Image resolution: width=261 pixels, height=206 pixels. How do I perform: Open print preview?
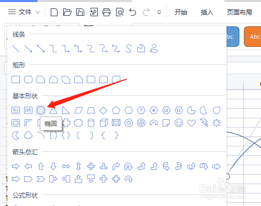120,12
